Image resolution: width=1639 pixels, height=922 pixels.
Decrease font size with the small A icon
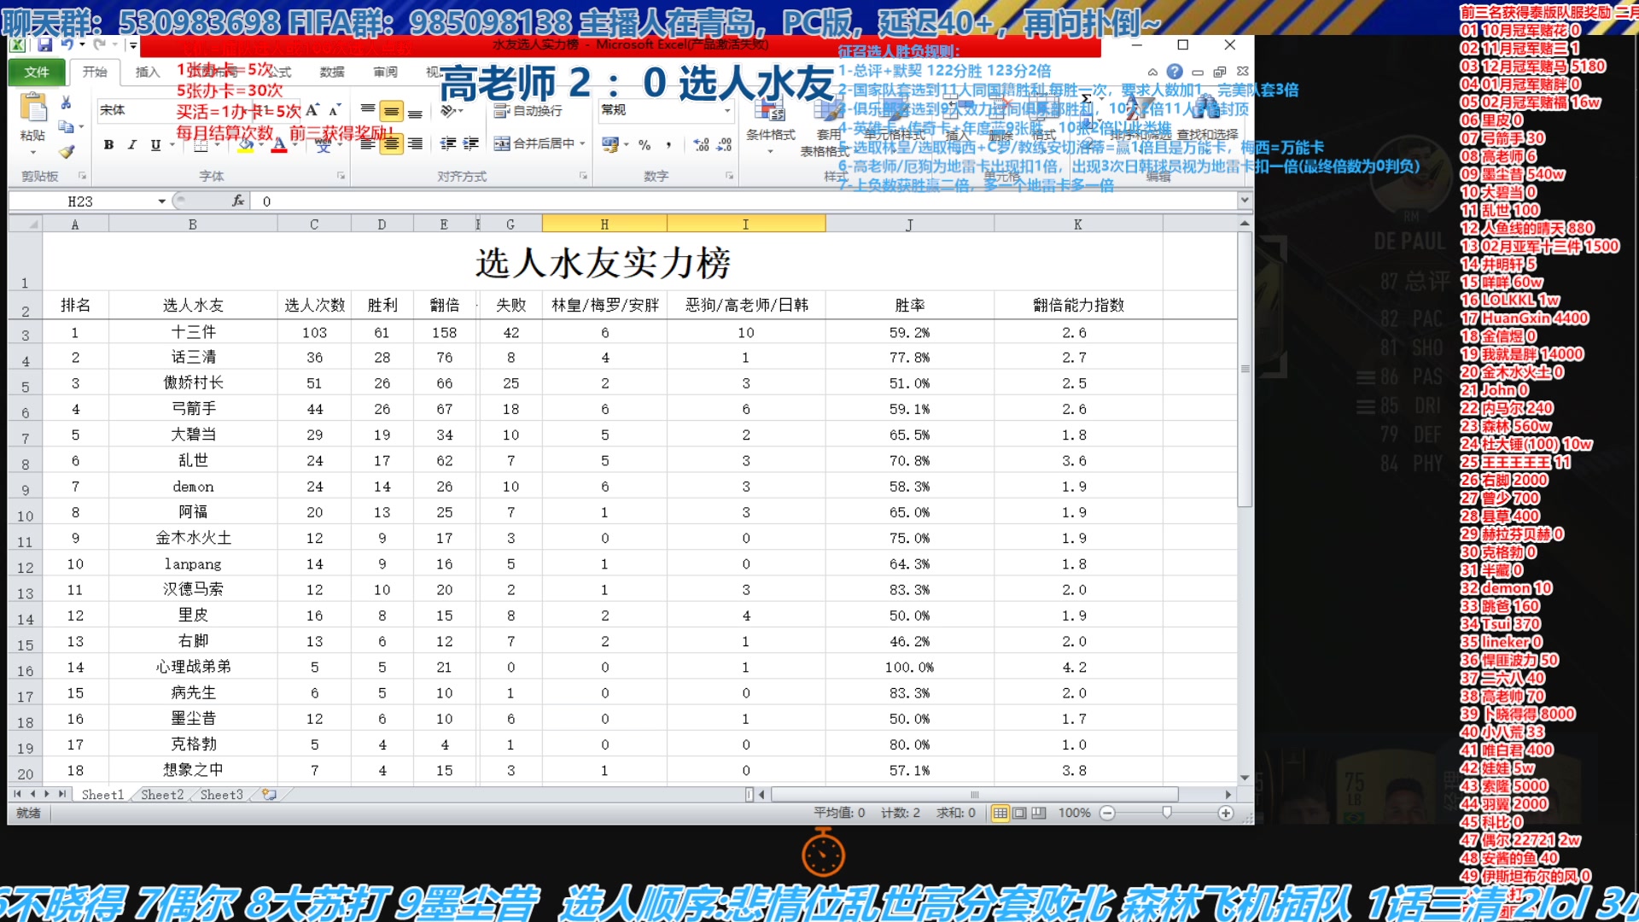334,110
